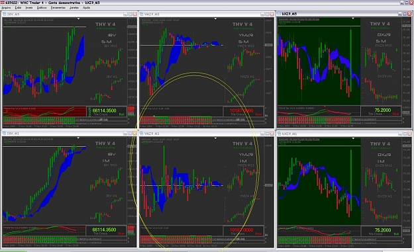Click the THV V 4 label in DXZ9,M5
Image resolution: width=414 pixels, height=252 pixels.
[380, 24]
